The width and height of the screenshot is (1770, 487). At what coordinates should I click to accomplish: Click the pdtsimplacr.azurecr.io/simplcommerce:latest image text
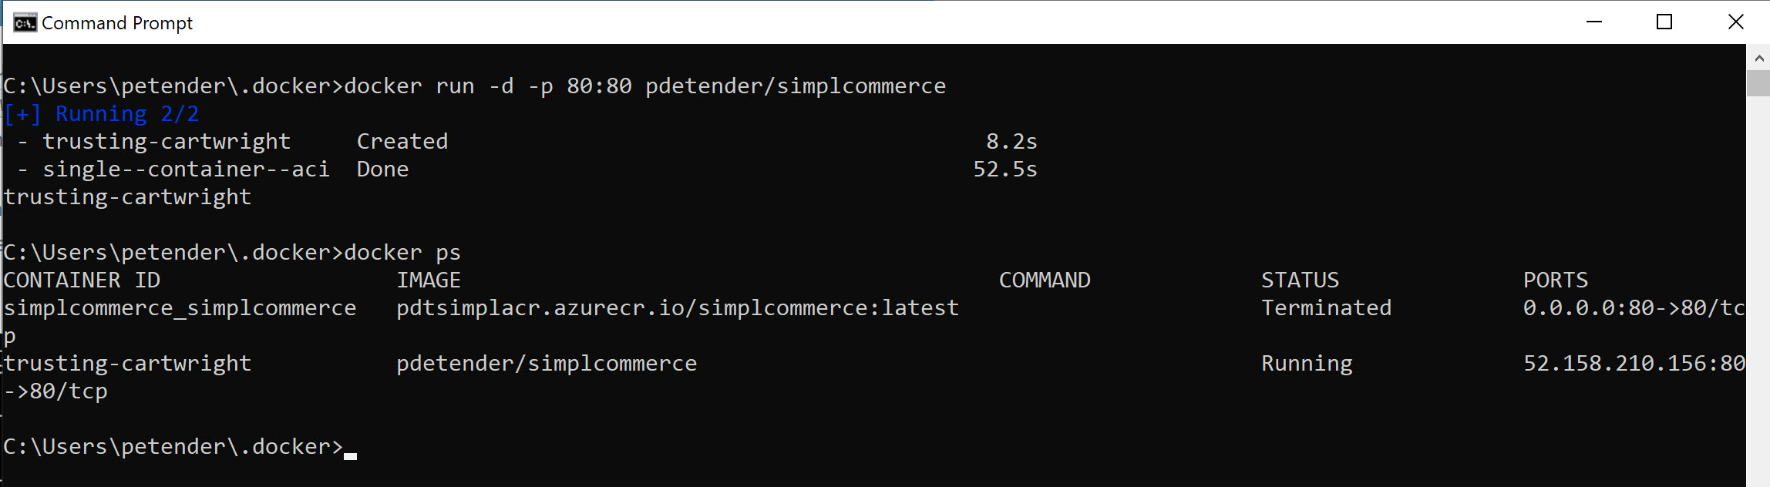677,307
